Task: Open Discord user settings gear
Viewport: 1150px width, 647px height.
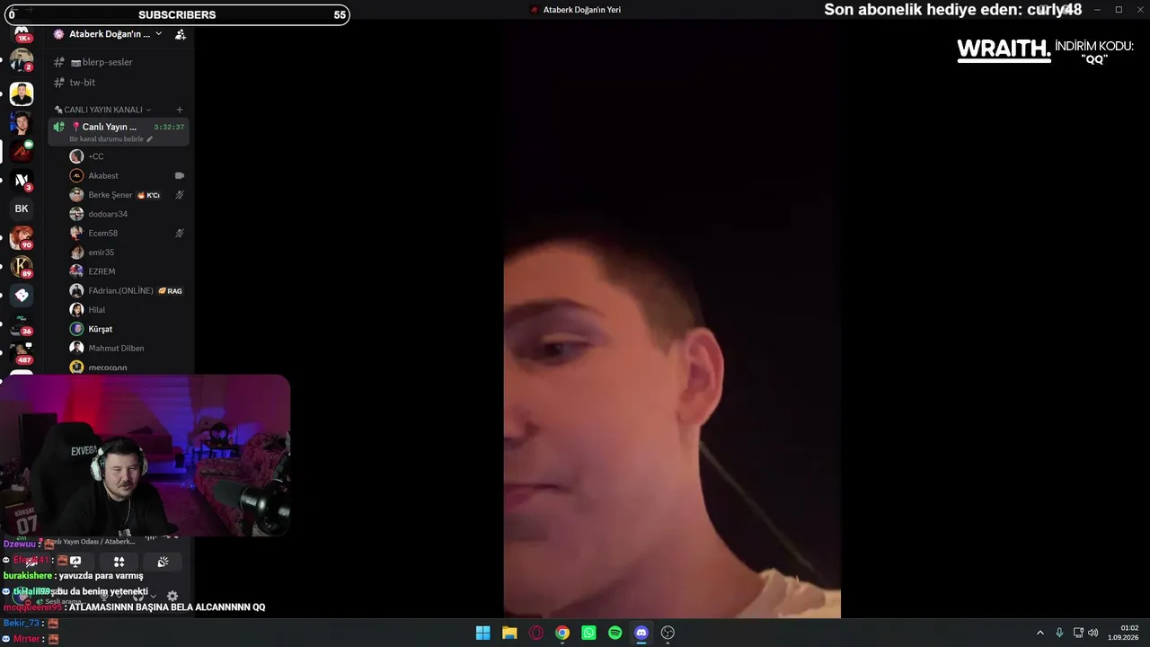Action: [172, 596]
